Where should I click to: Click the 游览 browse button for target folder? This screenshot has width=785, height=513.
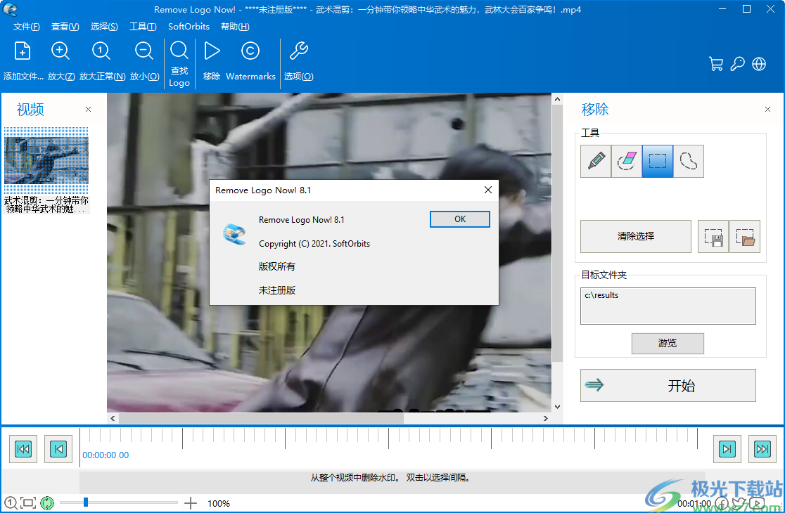(x=667, y=343)
